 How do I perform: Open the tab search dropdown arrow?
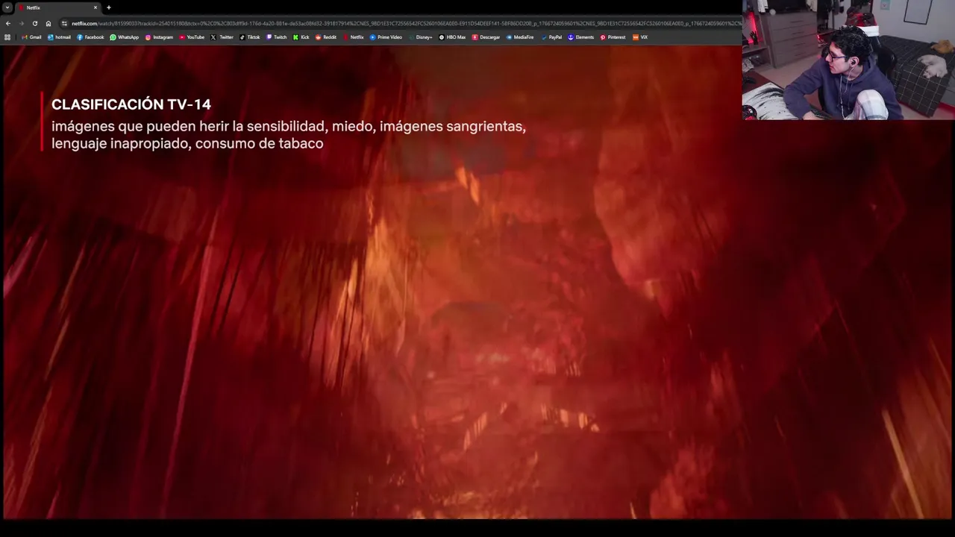(7, 7)
